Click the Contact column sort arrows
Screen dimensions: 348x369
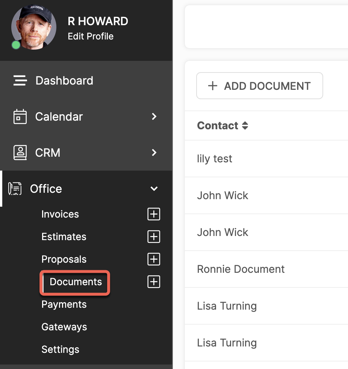(245, 126)
